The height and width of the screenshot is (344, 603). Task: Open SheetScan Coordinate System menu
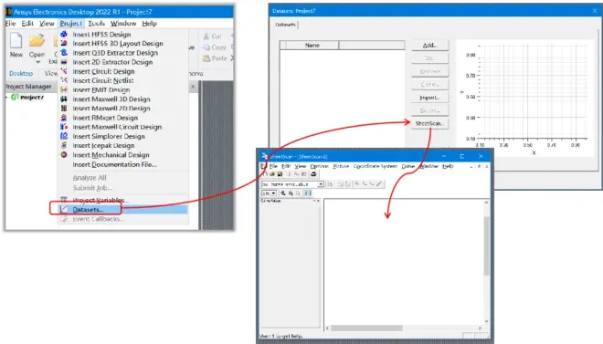(x=375, y=166)
